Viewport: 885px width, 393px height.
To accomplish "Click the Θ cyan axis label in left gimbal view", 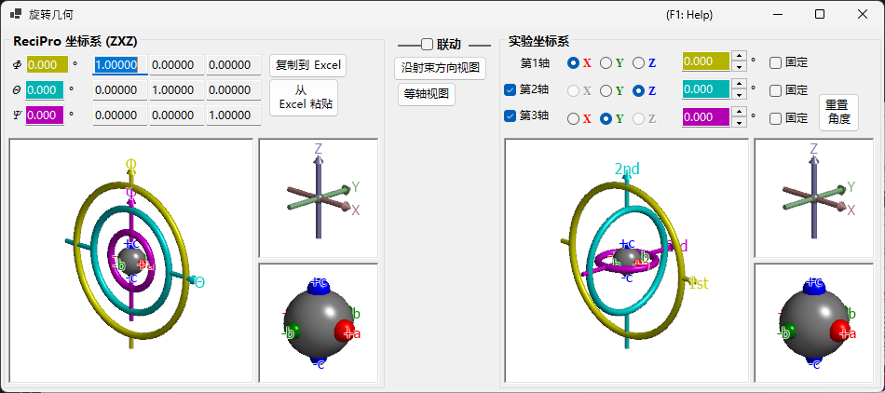I will coord(199,283).
